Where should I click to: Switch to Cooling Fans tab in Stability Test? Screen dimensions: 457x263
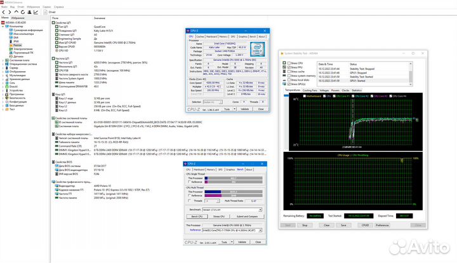click(310, 90)
